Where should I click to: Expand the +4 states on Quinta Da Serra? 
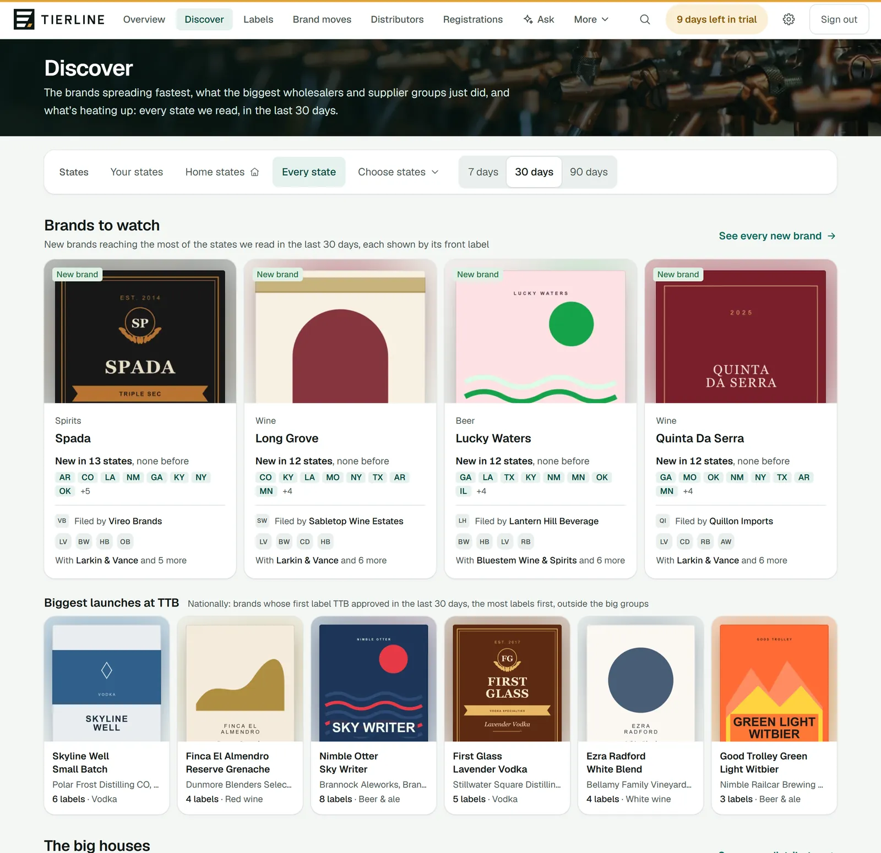coord(688,491)
